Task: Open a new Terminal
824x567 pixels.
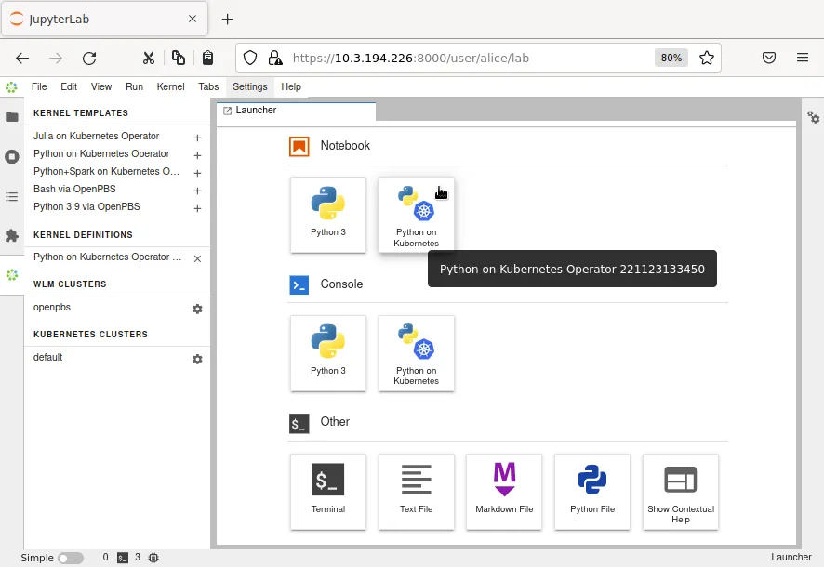Action: pos(328,492)
